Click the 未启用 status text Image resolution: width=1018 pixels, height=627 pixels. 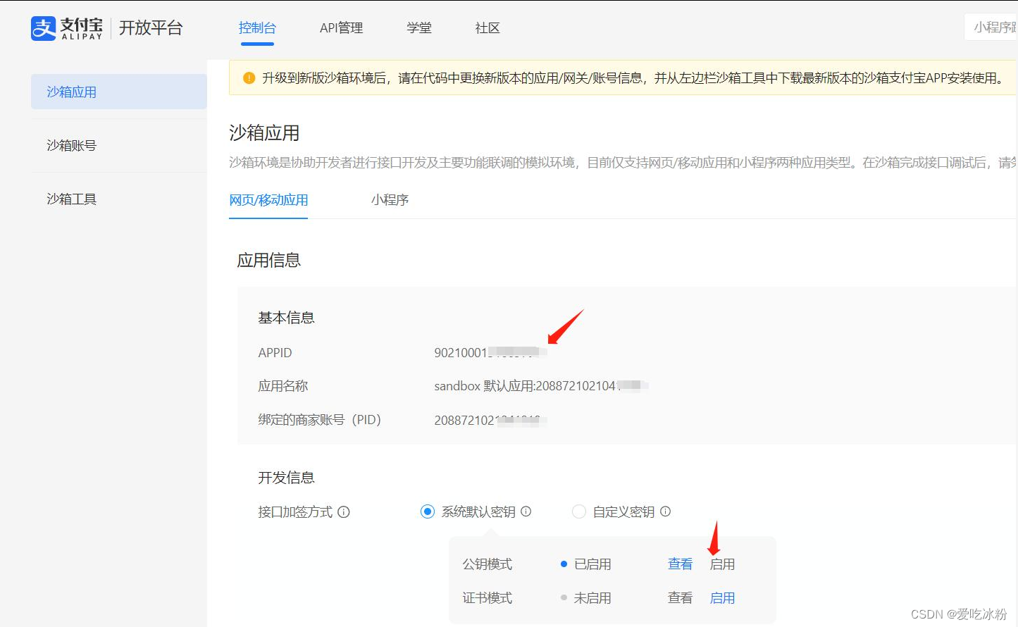click(592, 598)
